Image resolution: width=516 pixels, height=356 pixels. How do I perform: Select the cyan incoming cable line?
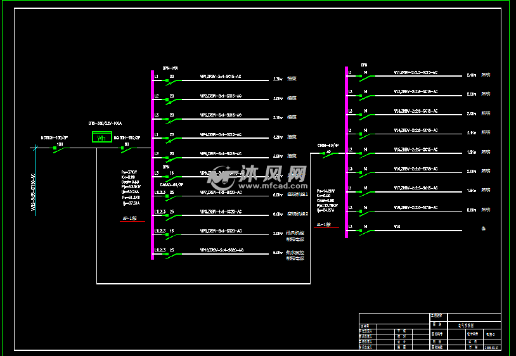[x=35, y=180]
